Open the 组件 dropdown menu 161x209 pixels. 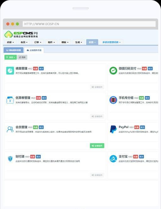pyautogui.click(x=51, y=42)
